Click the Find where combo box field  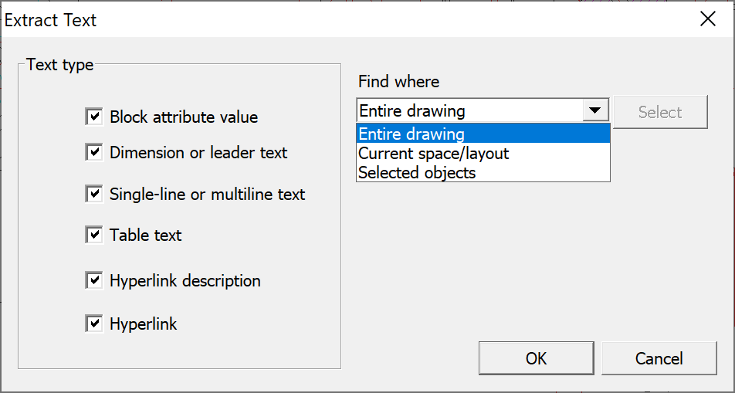pos(471,111)
